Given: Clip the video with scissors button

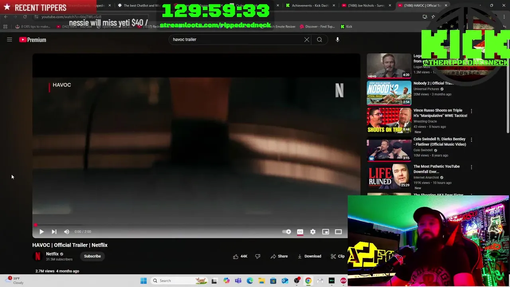Looking at the screenshot, I should 337,256.
